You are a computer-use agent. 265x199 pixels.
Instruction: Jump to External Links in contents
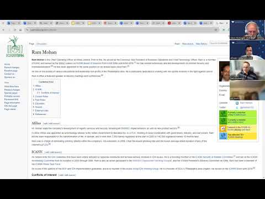[42, 111]
